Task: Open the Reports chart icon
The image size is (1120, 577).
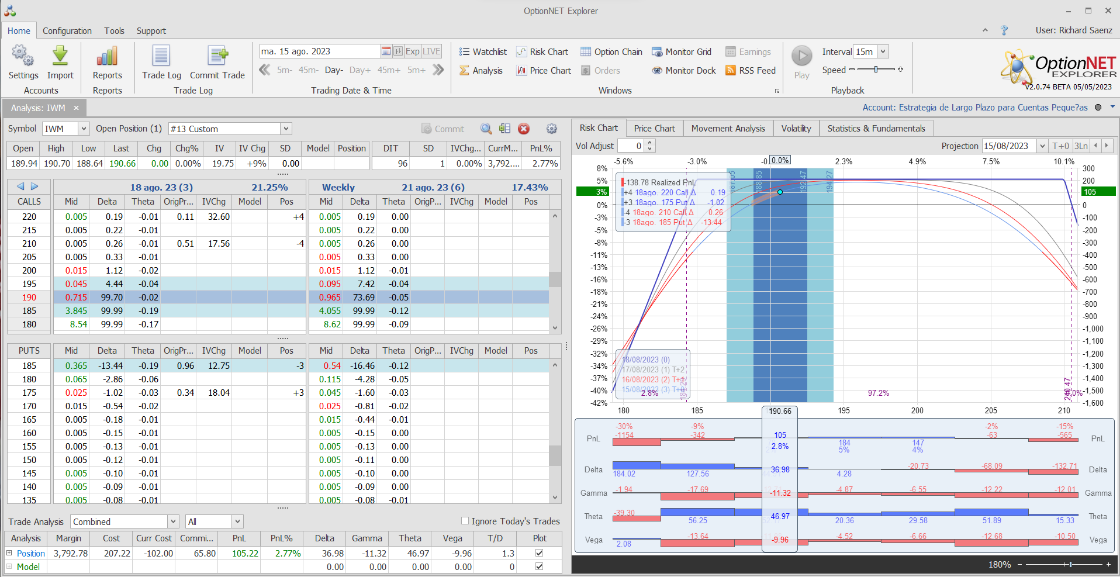Action: point(107,57)
